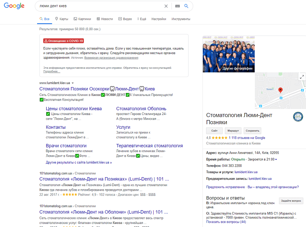Screen dimensions: 306x227
Task: Open the Другие фотографии team photo
Action: [x=228, y=55]
